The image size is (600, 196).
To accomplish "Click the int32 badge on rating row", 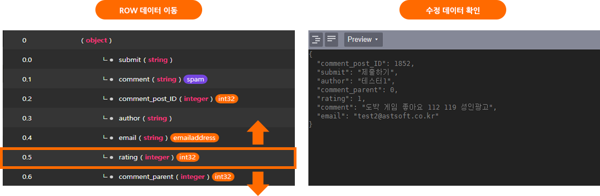I will pyautogui.click(x=188, y=157).
